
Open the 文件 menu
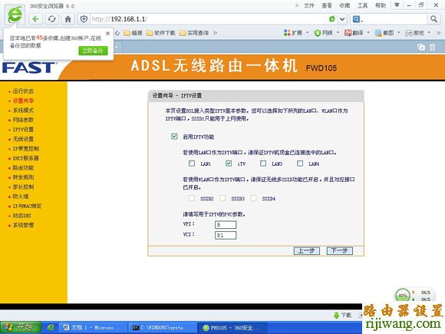pos(309,5)
